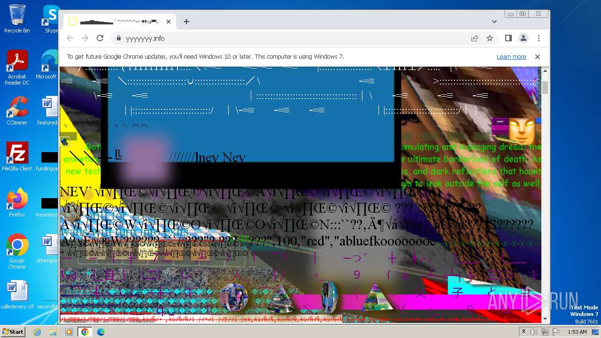
Task: Open the Google Chrome desktop shortcut
Action: 17,251
